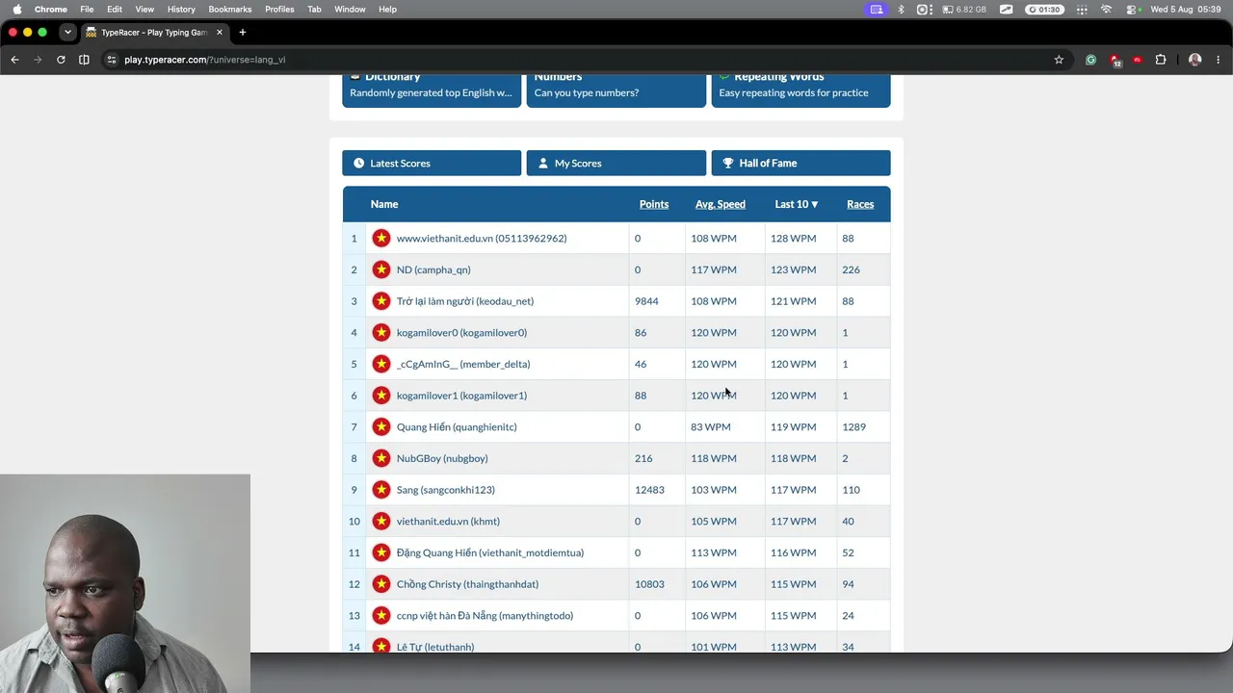Open player kogamilover1 profile
Image resolution: width=1233 pixels, height=693 pixels.
tap(461, 396)
